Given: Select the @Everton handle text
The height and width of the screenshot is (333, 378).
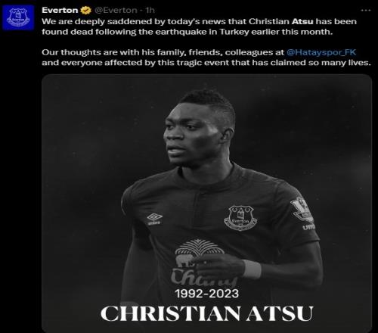Looking at the screenshot, I should point(116,10).
